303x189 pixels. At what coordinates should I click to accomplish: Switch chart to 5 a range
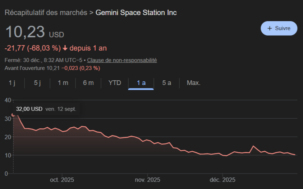pos(166,83)
